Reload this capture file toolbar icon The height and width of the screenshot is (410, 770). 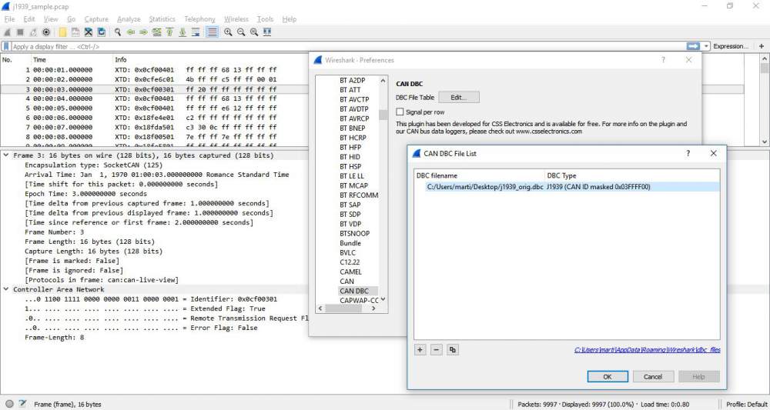[101, 32]
